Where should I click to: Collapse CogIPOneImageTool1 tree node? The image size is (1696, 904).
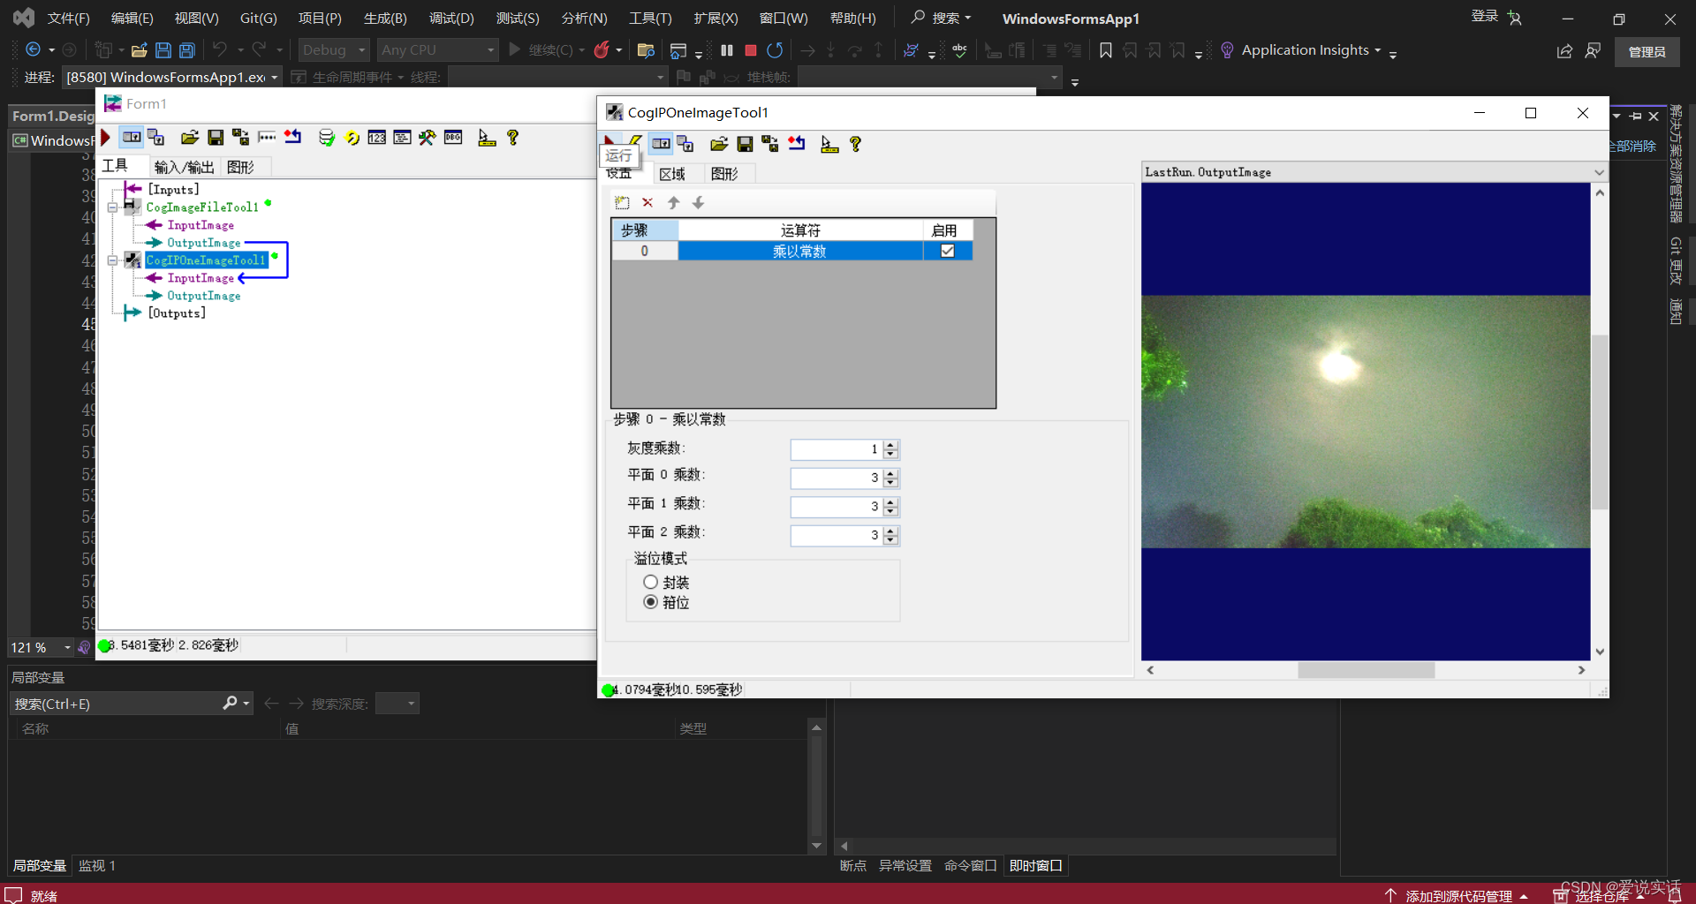112,260
